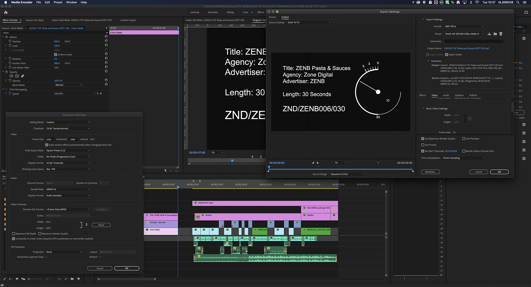Viewport: 531px width, 287px height.
Task: Open the Preset menu in the menu bar
Action: point(58,2)
